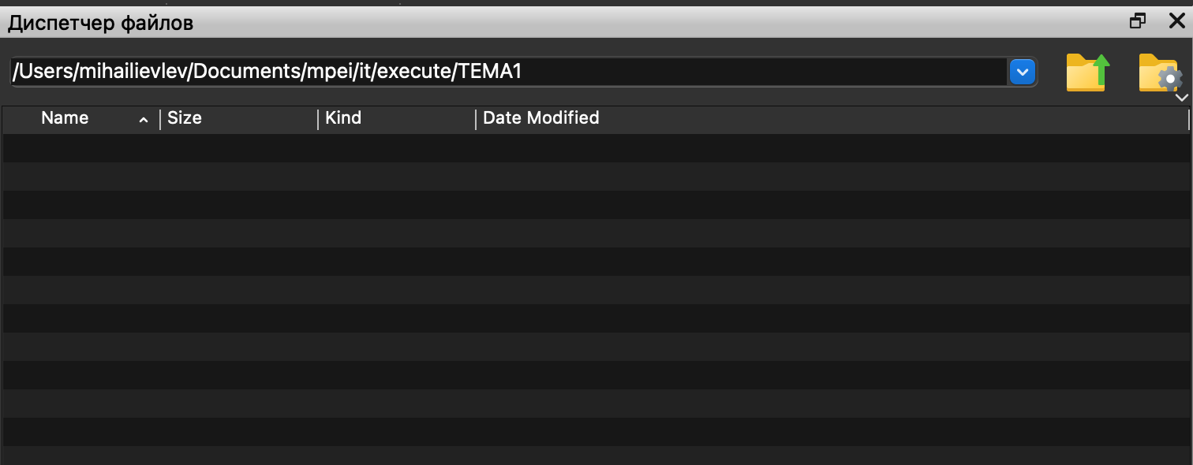Image resolution: width=1193 pixels, height=465 pixels.
Task: Click divider between Kind and Date Modified
Action: [476, 119]
